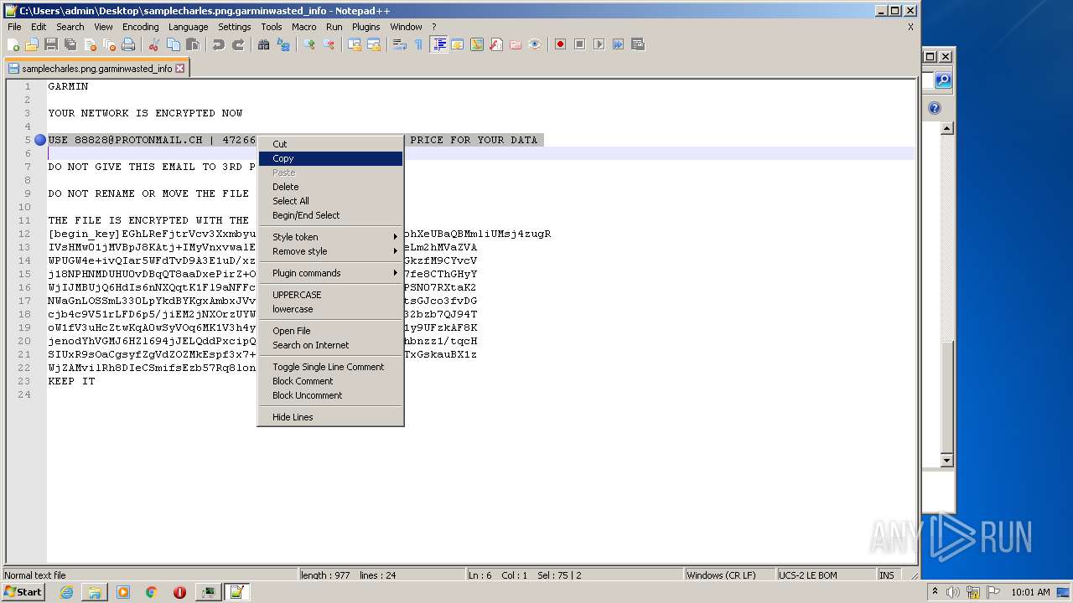Expand the Style token submenu

pos(330,237)
